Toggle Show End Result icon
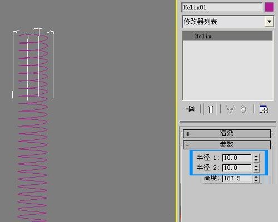Image resolution: width=278 pixels, height=222 pixels. pos(211,109)
